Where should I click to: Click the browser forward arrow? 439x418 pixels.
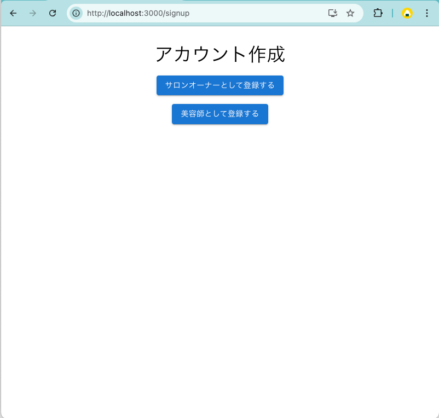33,13
